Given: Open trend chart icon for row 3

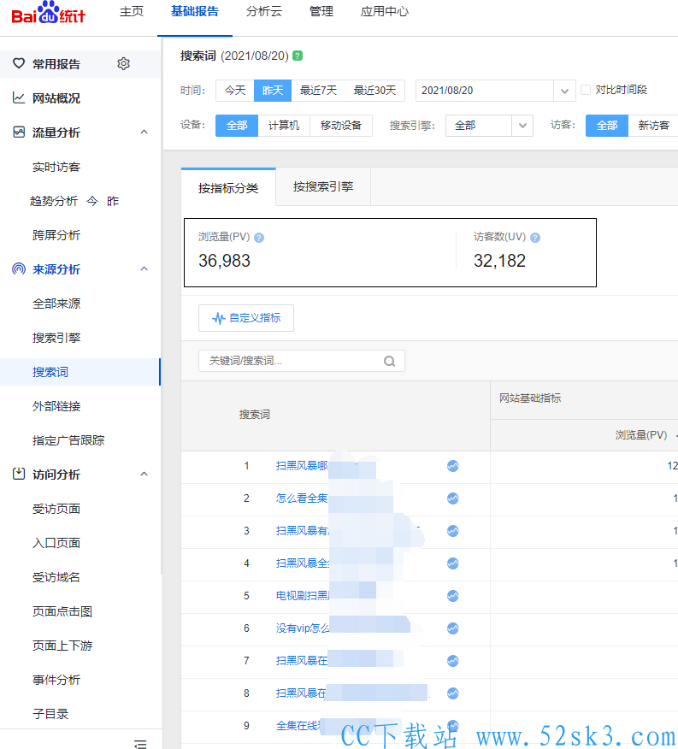Looking at the screenshot, I should point(453,531).
